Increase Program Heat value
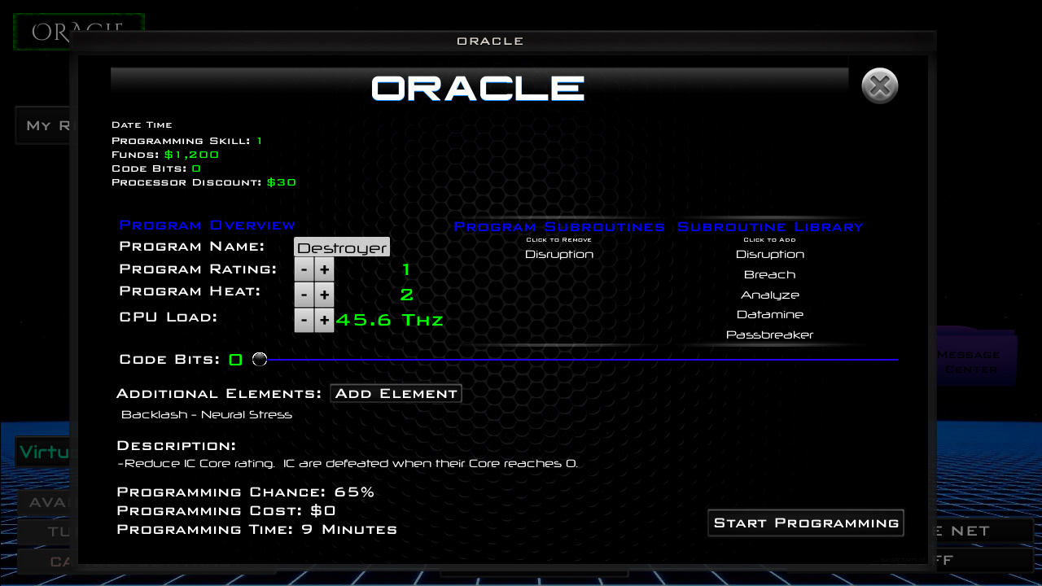Screen dimensions: 1042x586 (x=324, y=294)
